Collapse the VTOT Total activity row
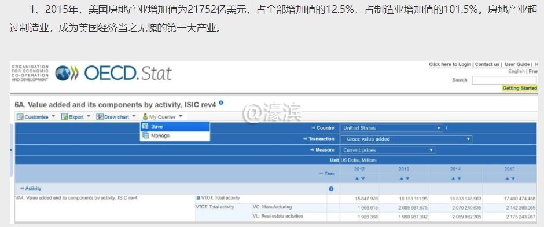Image resolution: width=544 pixels, height=227 pixels. pos(199,198)
